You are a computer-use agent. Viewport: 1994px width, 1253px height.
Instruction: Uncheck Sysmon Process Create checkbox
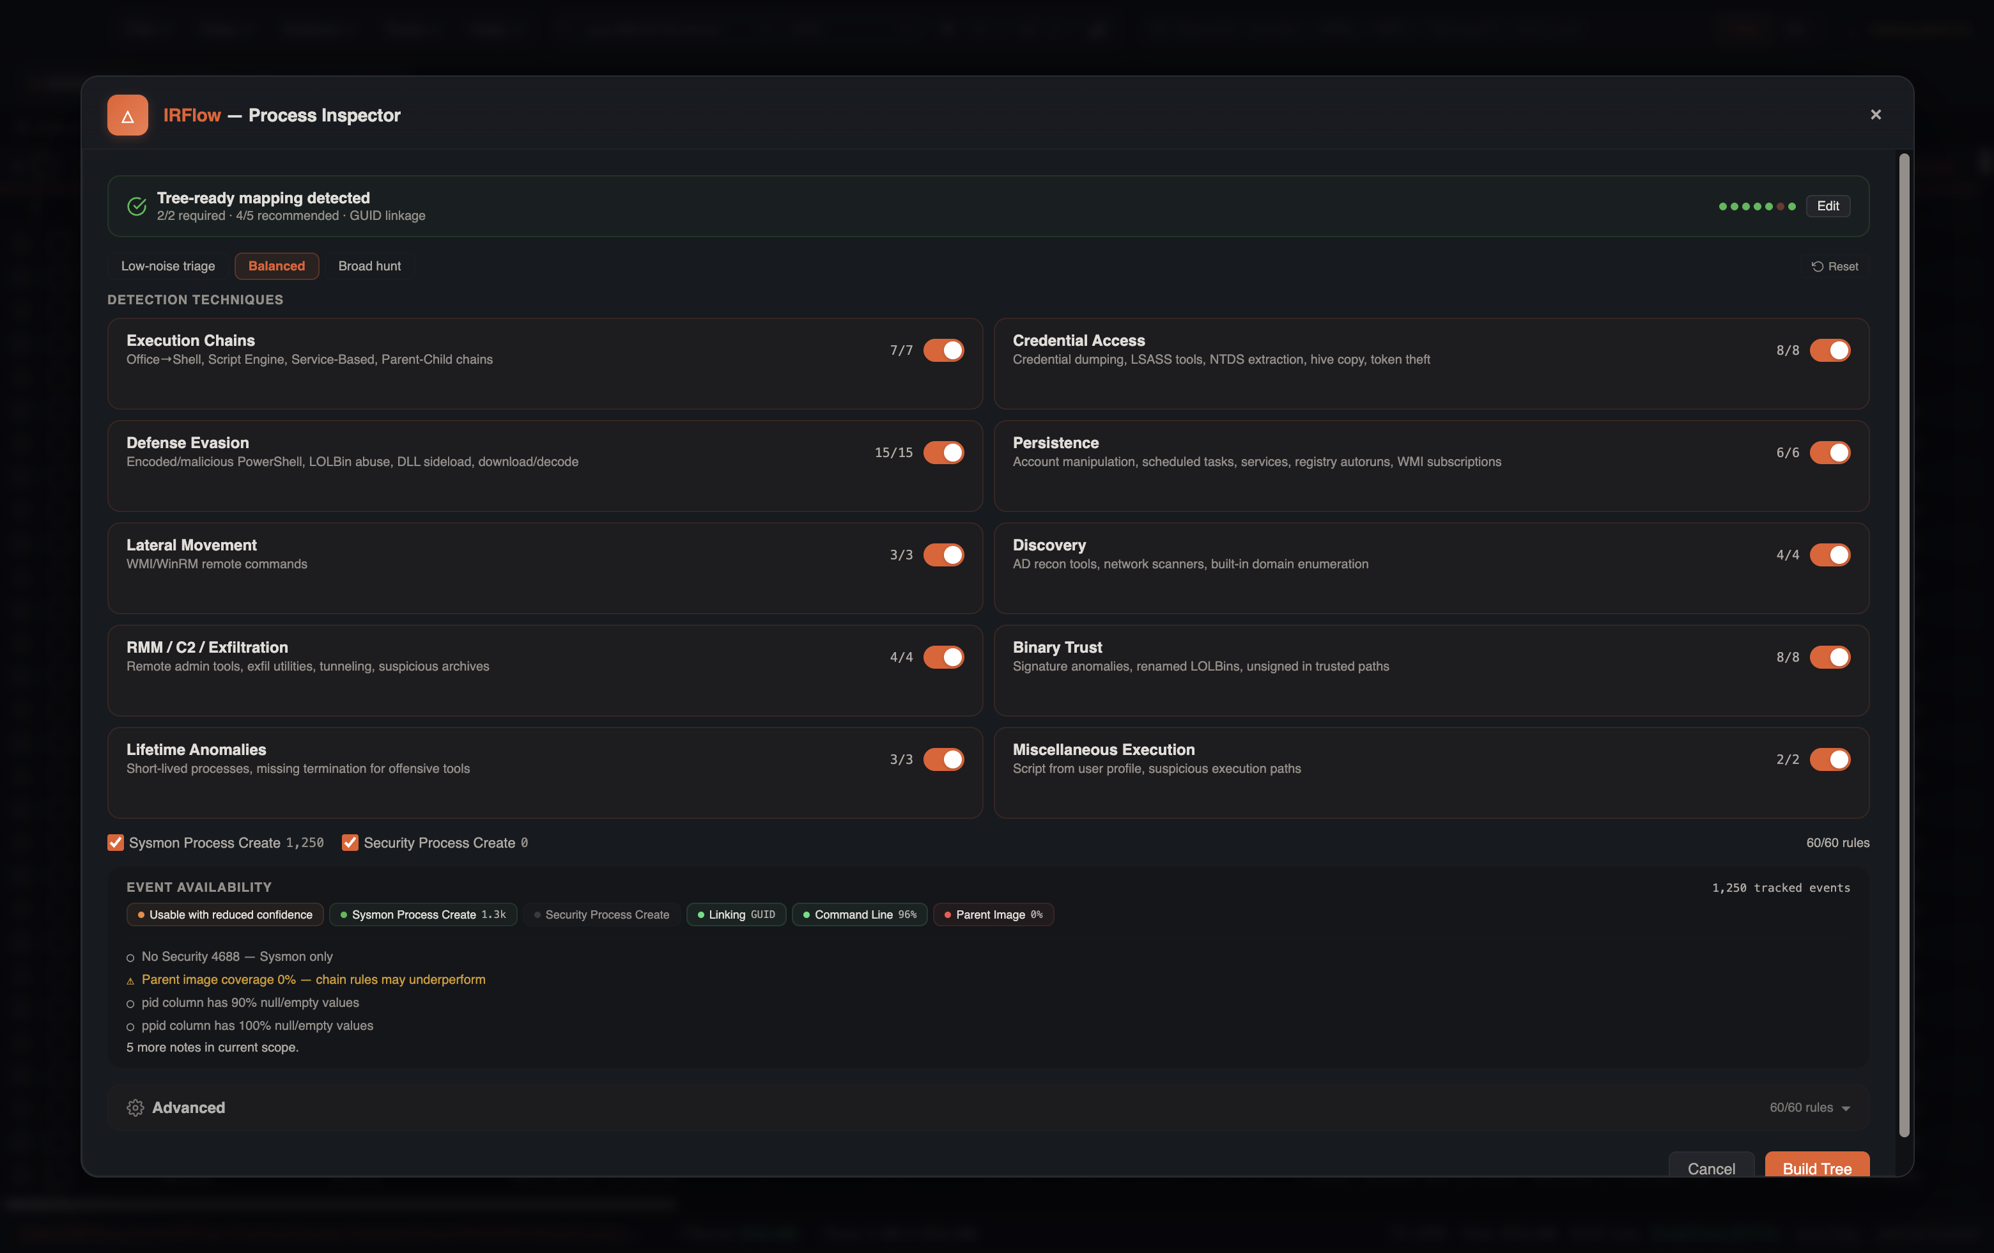pyautogui.click(x=116, y=842)
